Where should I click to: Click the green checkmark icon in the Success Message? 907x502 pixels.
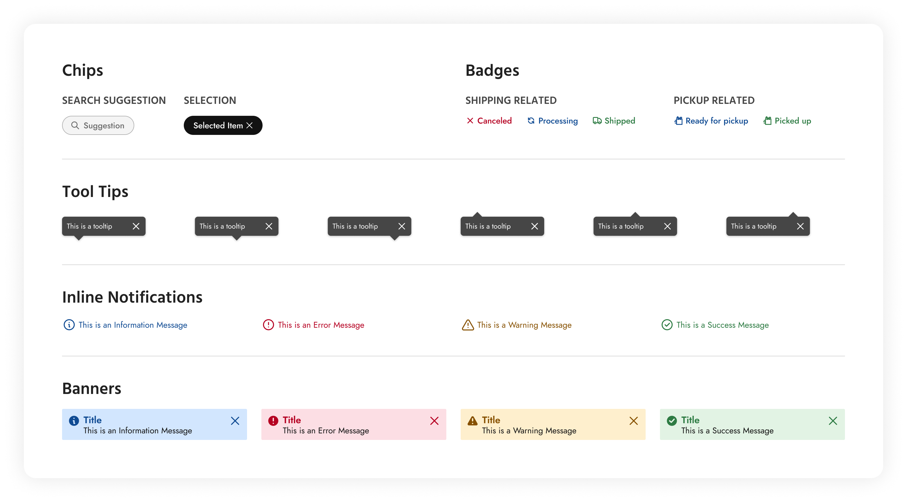click(x=667, y=324)
